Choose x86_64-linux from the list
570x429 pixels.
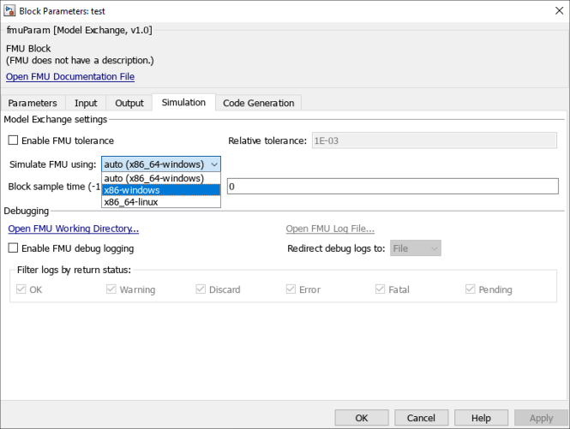pos(161,202)
